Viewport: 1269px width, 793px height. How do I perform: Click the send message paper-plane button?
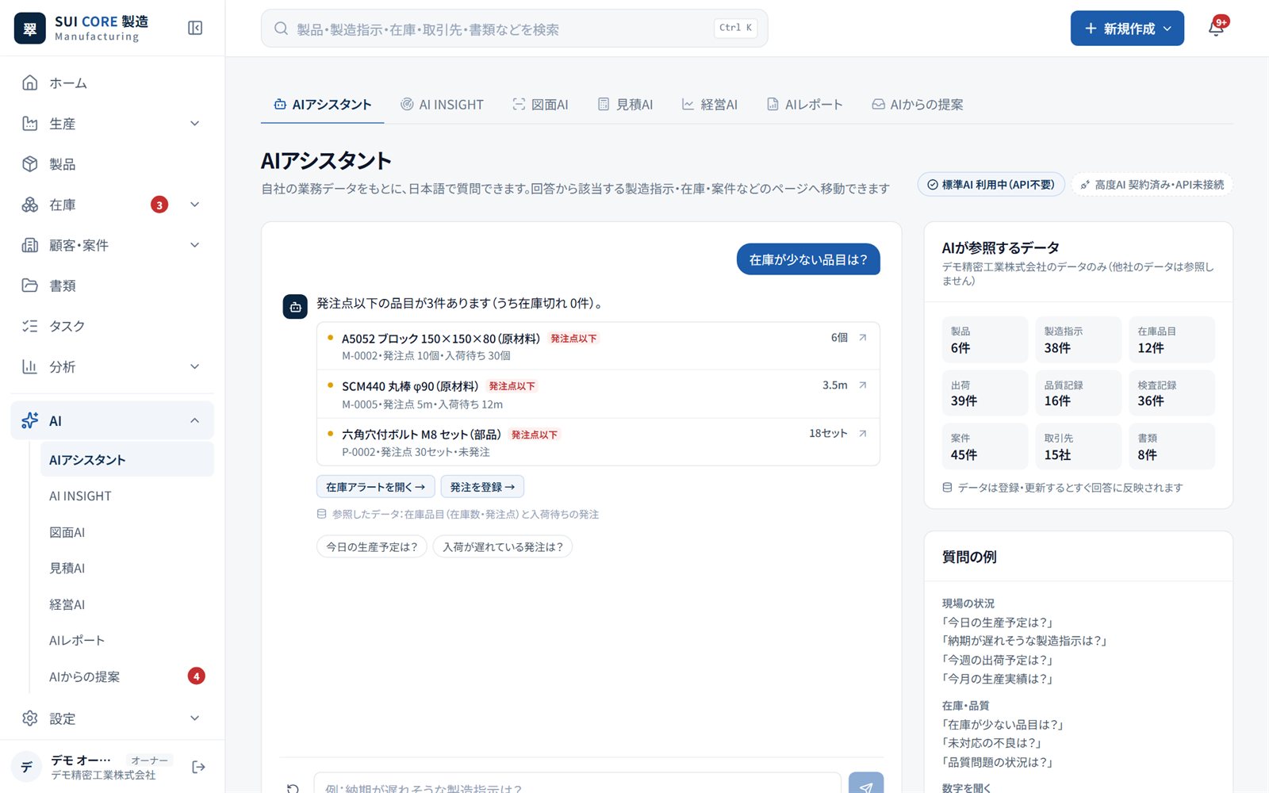coord(866,783)
